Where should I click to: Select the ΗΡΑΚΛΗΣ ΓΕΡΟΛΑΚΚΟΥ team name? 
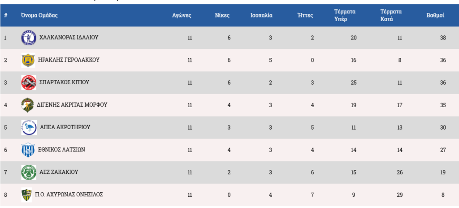pos(69,60)
